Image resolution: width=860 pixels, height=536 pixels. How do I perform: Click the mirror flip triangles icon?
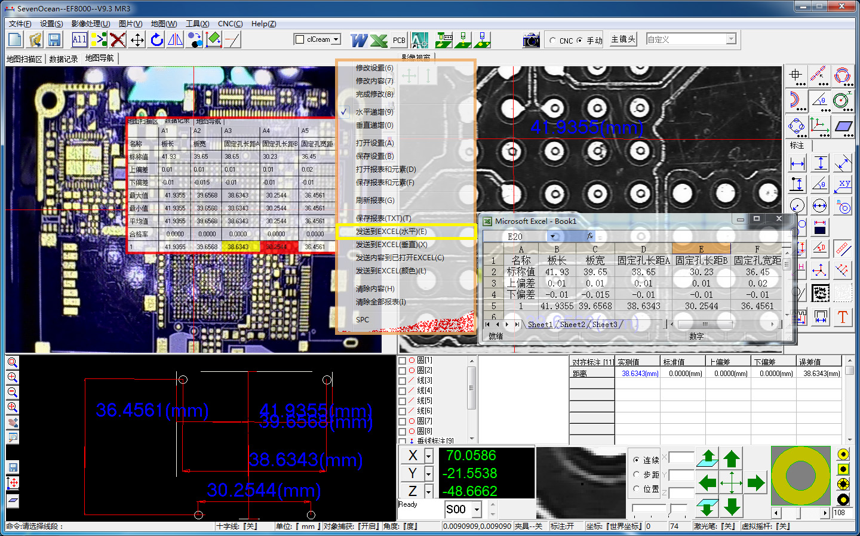176,40
